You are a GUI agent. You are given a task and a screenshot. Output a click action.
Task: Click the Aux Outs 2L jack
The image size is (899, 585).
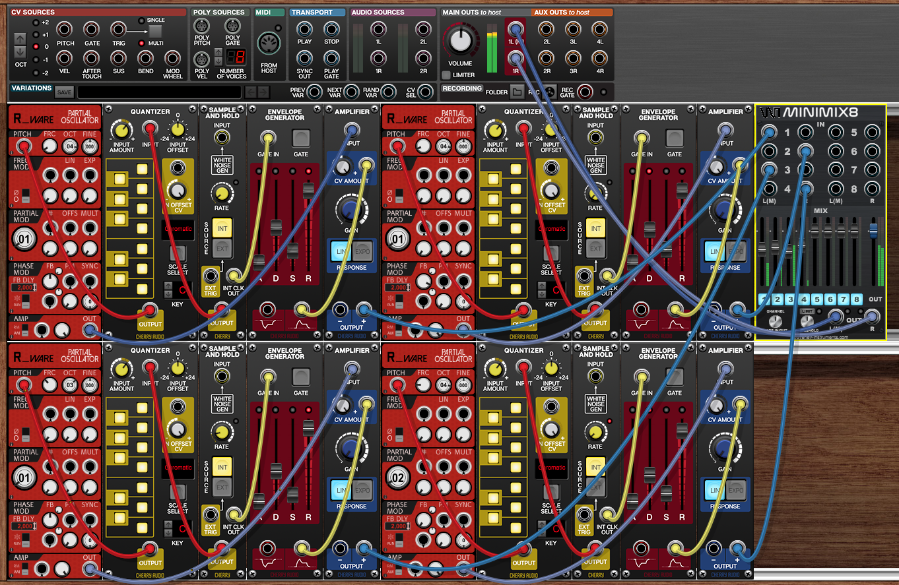coord(546,29)
